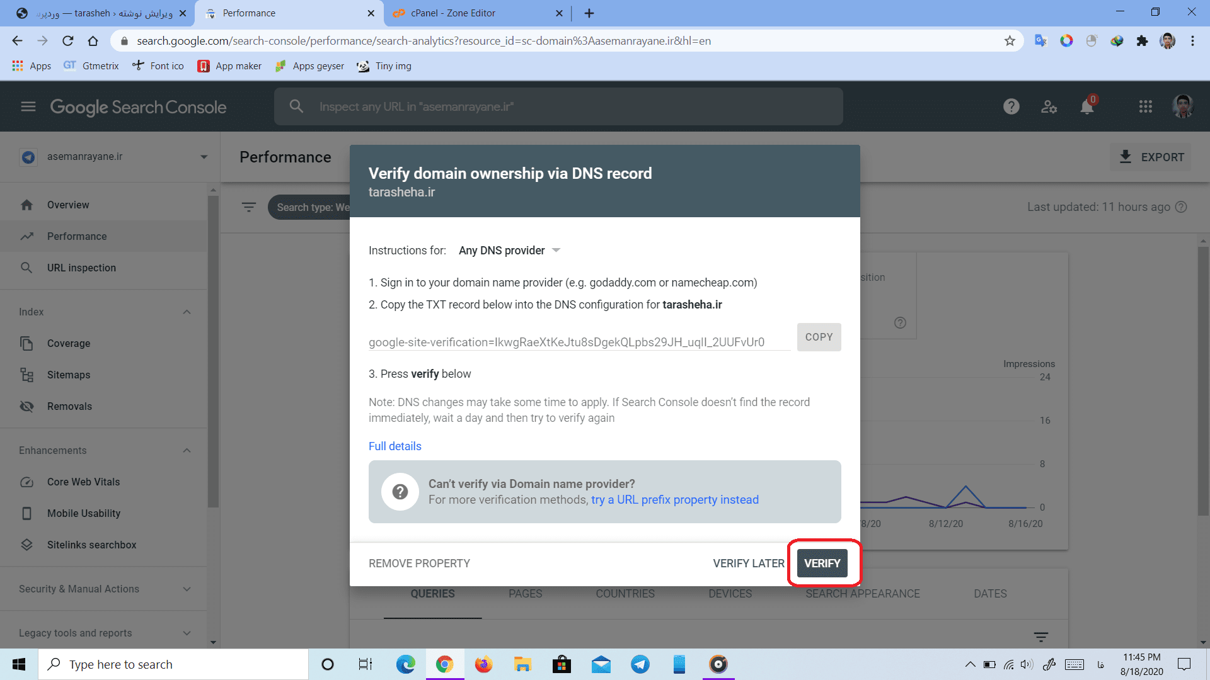
Task: Select the Dates tab
Action: [x=990, y=594]
